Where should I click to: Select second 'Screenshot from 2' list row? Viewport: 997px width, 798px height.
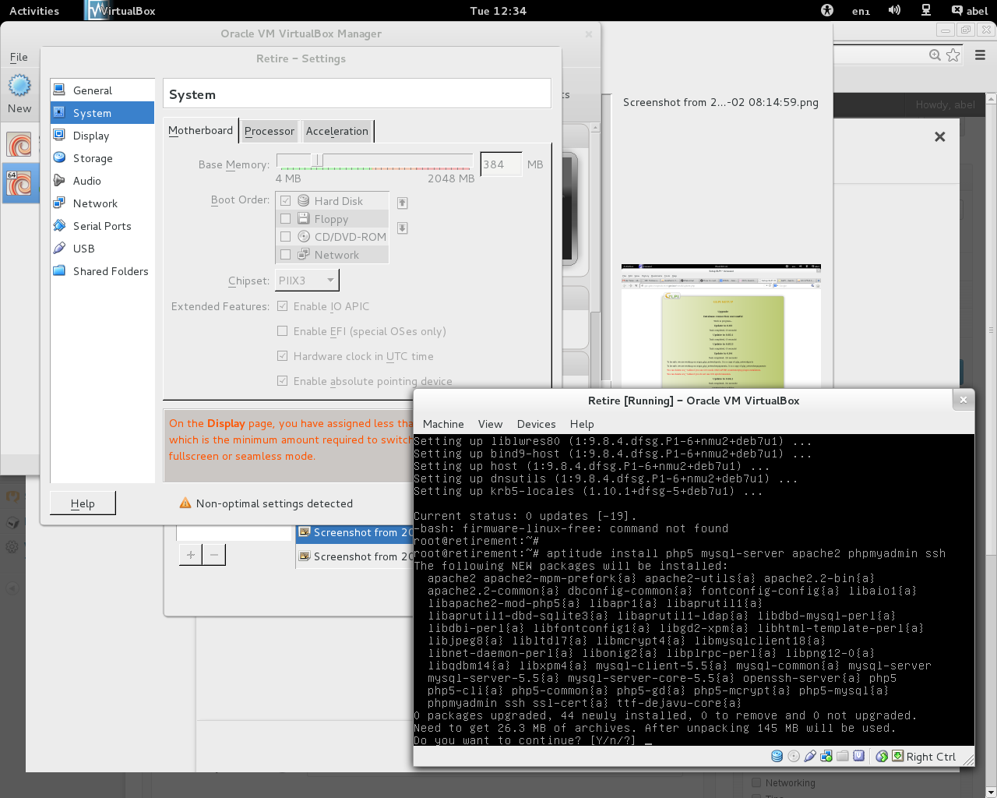354,556
